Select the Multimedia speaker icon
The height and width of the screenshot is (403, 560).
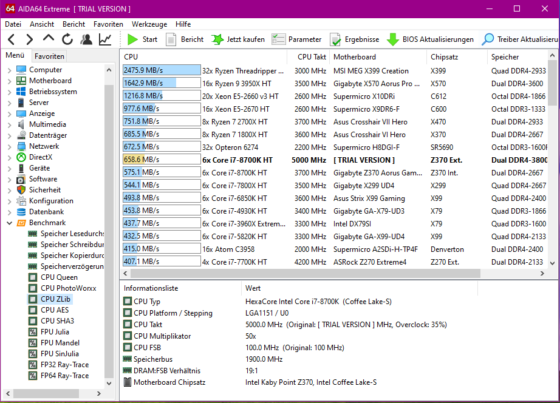21,124
